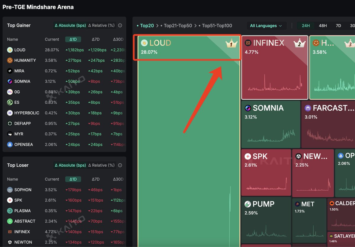Switch to the 7D timeframe

338,26
